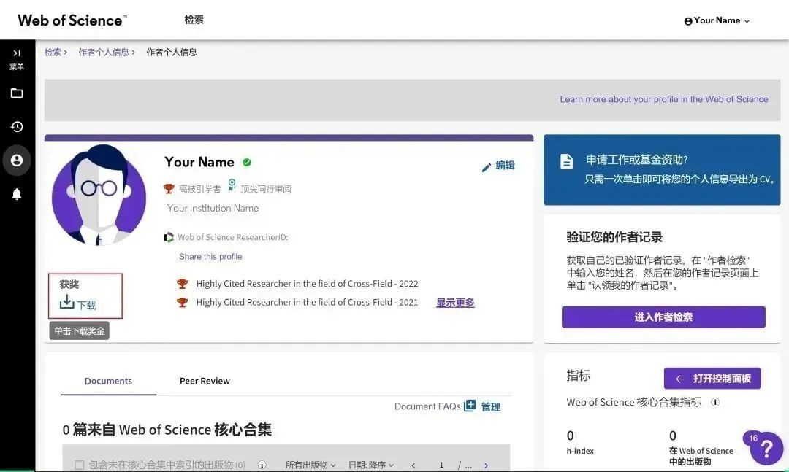Click the ResearcherID logo icon
The height and width of the screenshot is (472, 789).
pyautogui.click(x=169, y=237)
